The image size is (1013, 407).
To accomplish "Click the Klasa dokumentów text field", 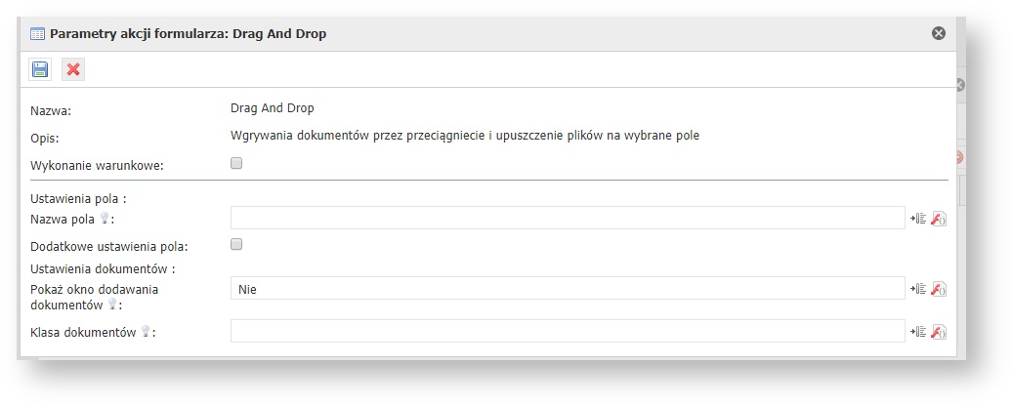I will pos(567,331).
